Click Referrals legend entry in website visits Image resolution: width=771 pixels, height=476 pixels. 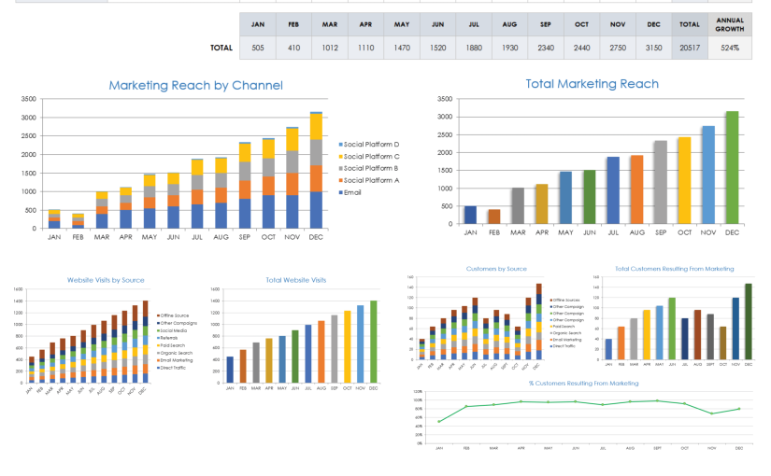point(167,338)
